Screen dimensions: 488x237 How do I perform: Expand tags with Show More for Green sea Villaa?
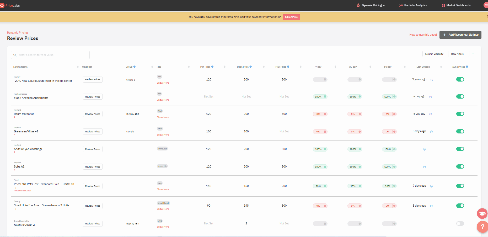coord(163,135)
